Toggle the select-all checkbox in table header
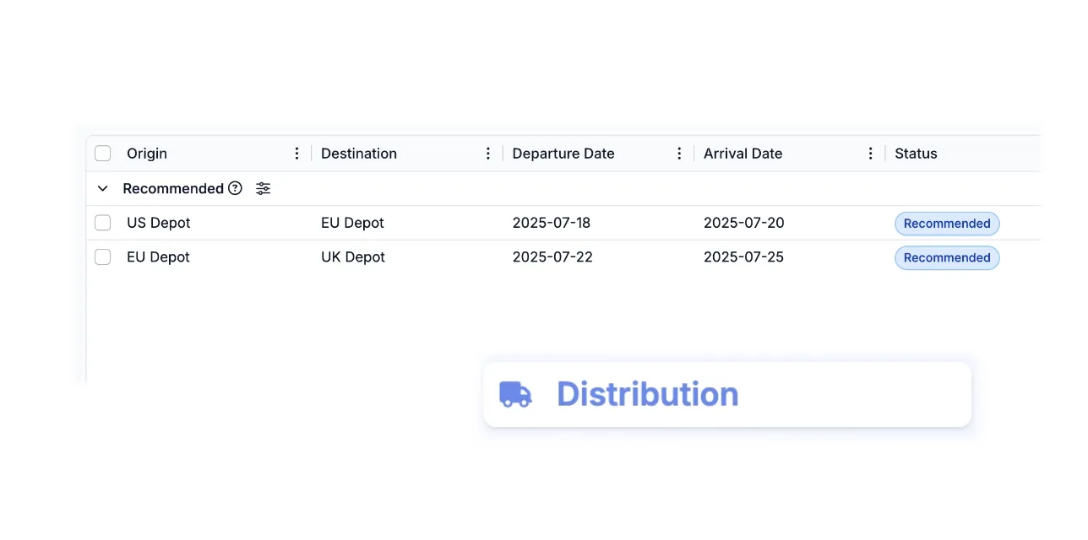This screenshot has width=1088, height=540. coord(102,153)
